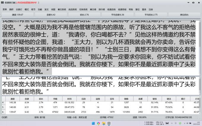Click 打字记录 entry in status bar

pos(179,117)
